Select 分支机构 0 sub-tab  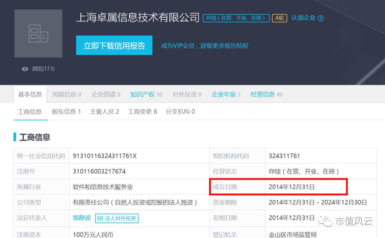tap(180, 112)
